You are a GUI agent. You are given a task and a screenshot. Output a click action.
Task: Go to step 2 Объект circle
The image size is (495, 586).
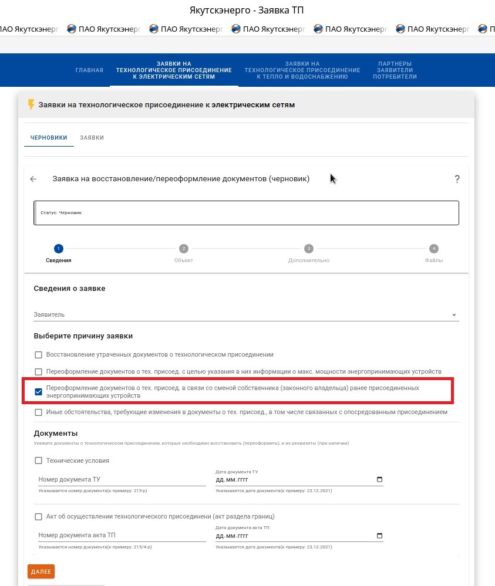(x=183, y=249)
